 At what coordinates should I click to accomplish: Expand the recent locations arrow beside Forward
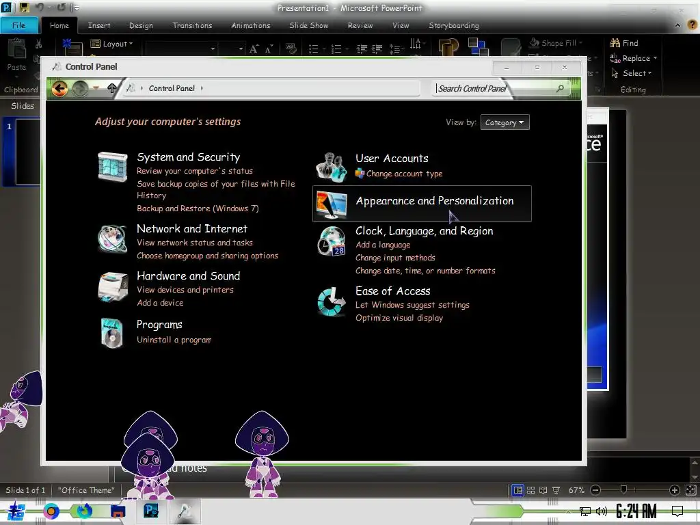click(96, 88)
